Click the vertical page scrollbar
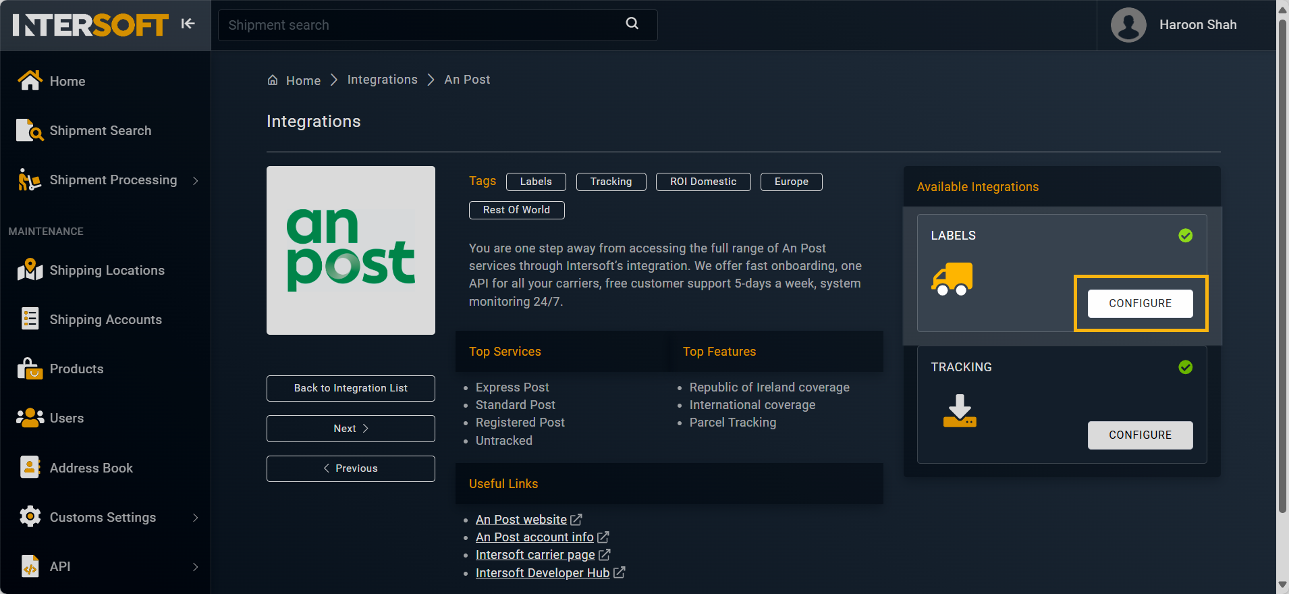This screenshot has width=1289, height=594. tap(1282, 267)
